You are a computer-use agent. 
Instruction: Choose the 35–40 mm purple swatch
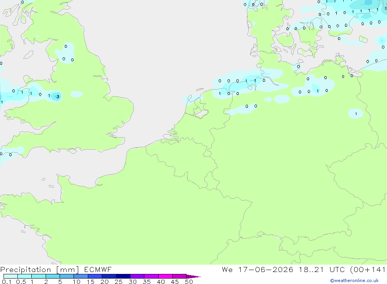point(151,276)
